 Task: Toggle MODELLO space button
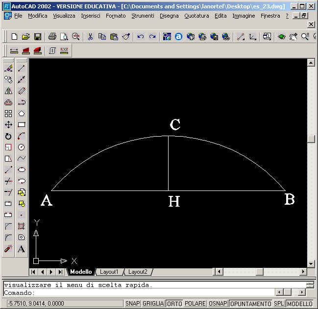(300, 304)
